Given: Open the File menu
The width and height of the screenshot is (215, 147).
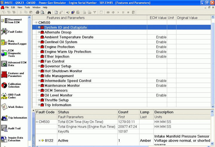Looking at the screenshot, I should click(x=7, y=7).
